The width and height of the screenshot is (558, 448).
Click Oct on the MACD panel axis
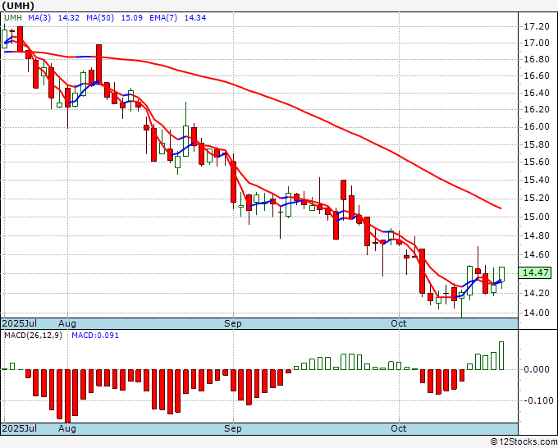pyautogui.click(x=398, y=428)
